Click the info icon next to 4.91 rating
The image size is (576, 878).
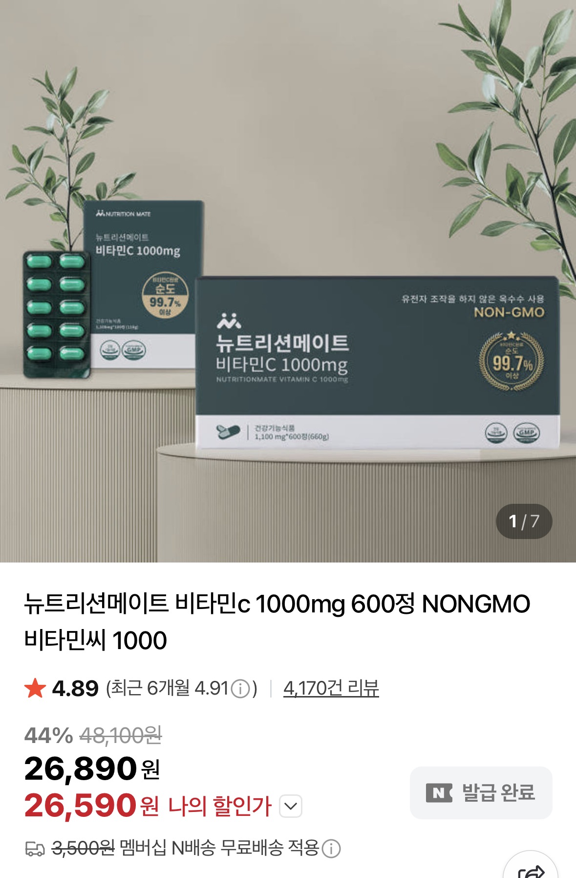tap(240, 689)
